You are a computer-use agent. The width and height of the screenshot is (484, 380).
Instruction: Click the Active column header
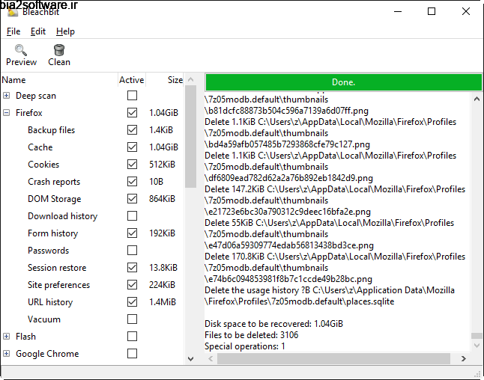[132, 80]
